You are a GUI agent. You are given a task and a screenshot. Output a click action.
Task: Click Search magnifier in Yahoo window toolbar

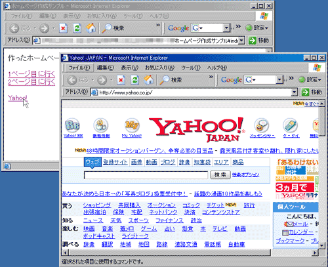pyautogui.click(x=165, y=80)
